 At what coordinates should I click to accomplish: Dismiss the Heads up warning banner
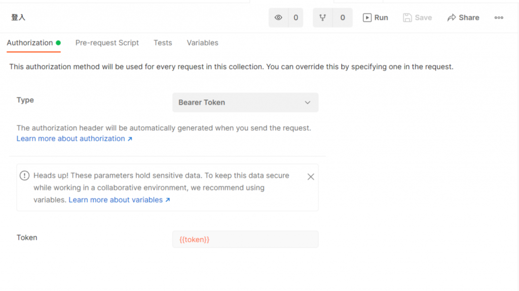(311, 176)
